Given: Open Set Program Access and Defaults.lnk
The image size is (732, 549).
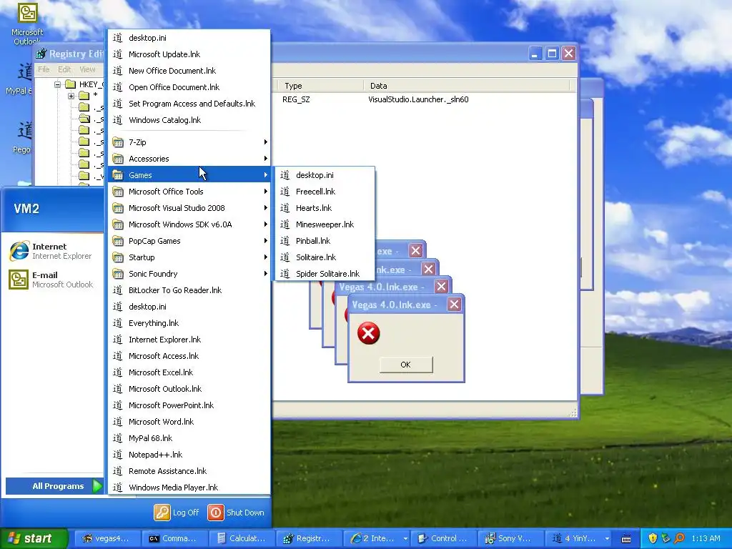Looking at the screenshot, I should (189, 104).
